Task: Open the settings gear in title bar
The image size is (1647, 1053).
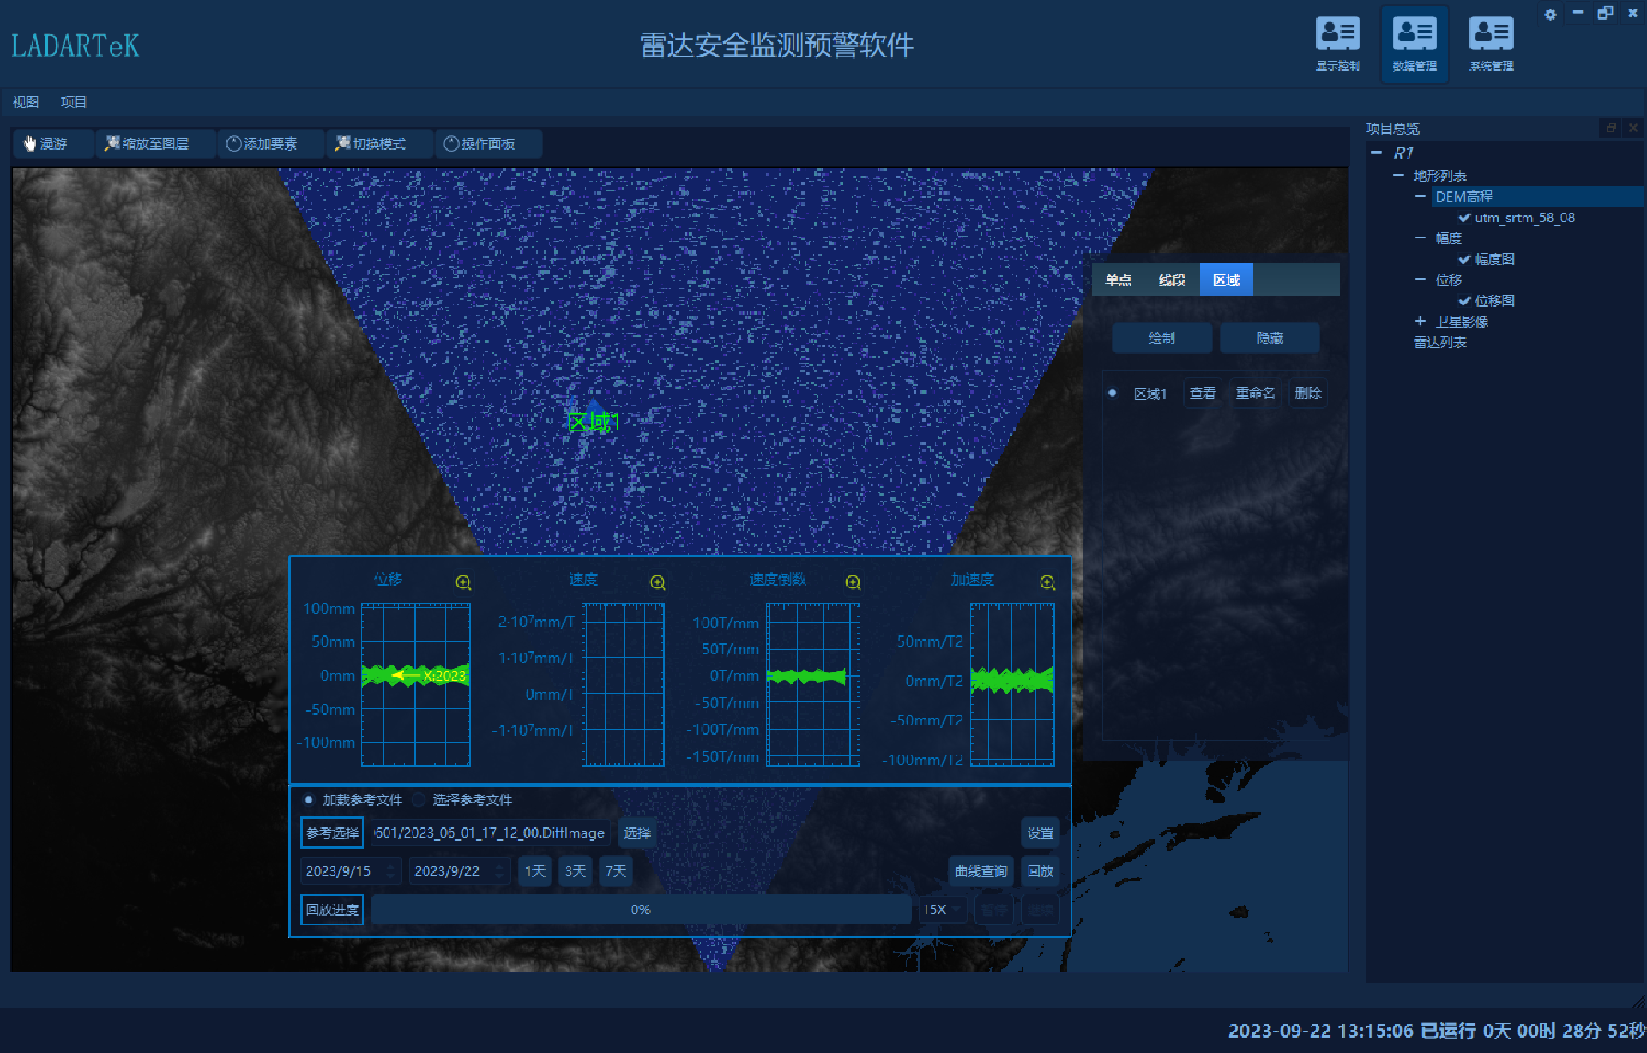Action: click(1550, 14)
